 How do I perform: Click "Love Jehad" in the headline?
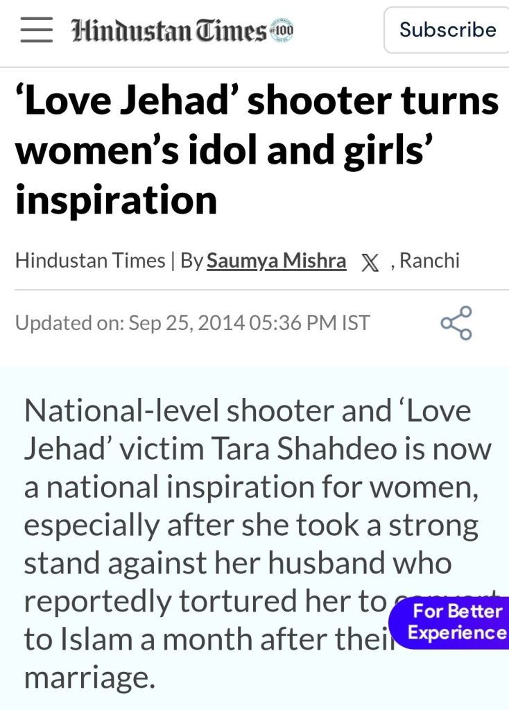(122, 102)
